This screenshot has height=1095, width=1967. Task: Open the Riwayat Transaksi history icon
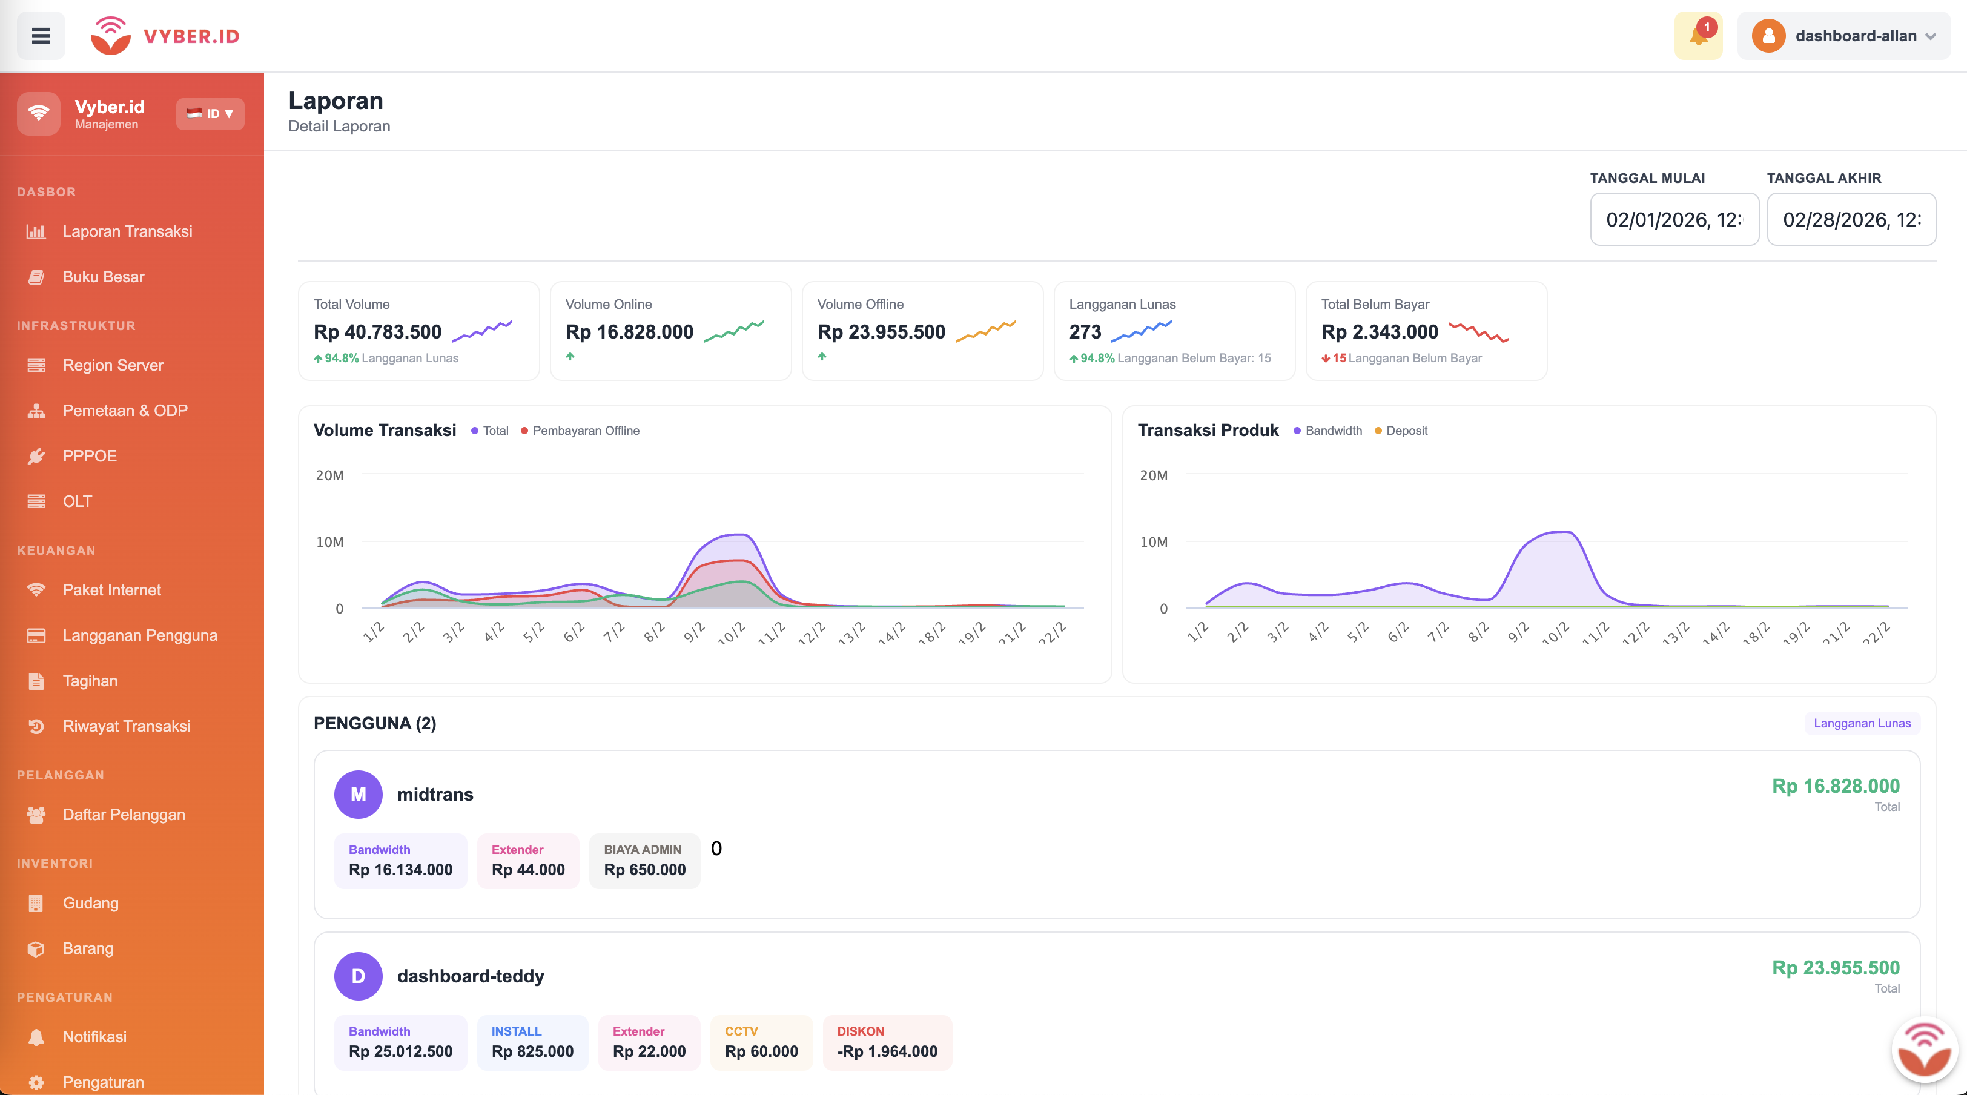37,726
